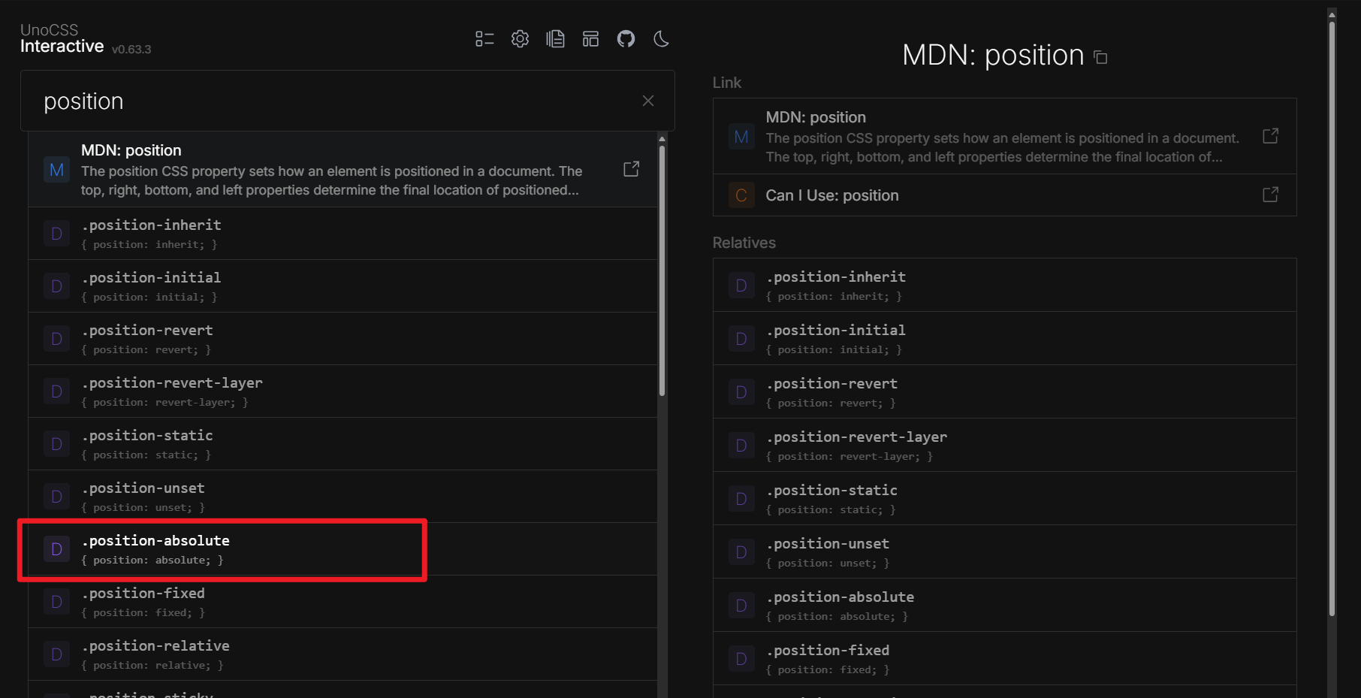Select .position-revert in search results
Image resolution: width=1361 pixels, height=698 pixels.
[x=343, y=339]
